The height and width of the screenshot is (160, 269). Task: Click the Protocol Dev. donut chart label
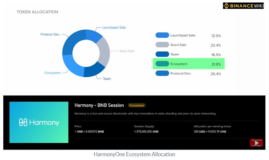[50, 34]
